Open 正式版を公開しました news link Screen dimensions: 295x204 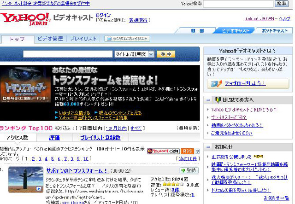[x=231, y=157]
